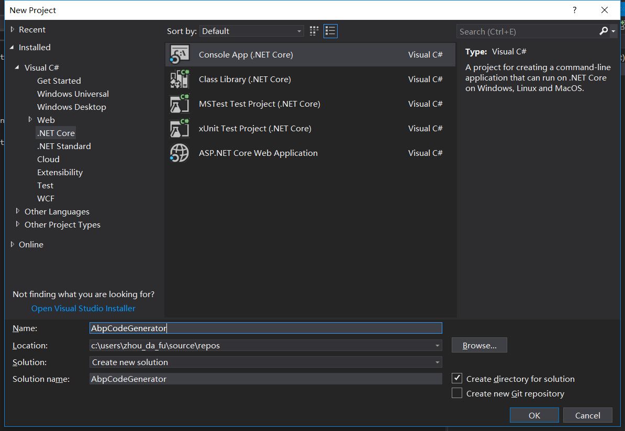Open the Location path dropdown
This screenshot has width=625, height=431.
437,345
